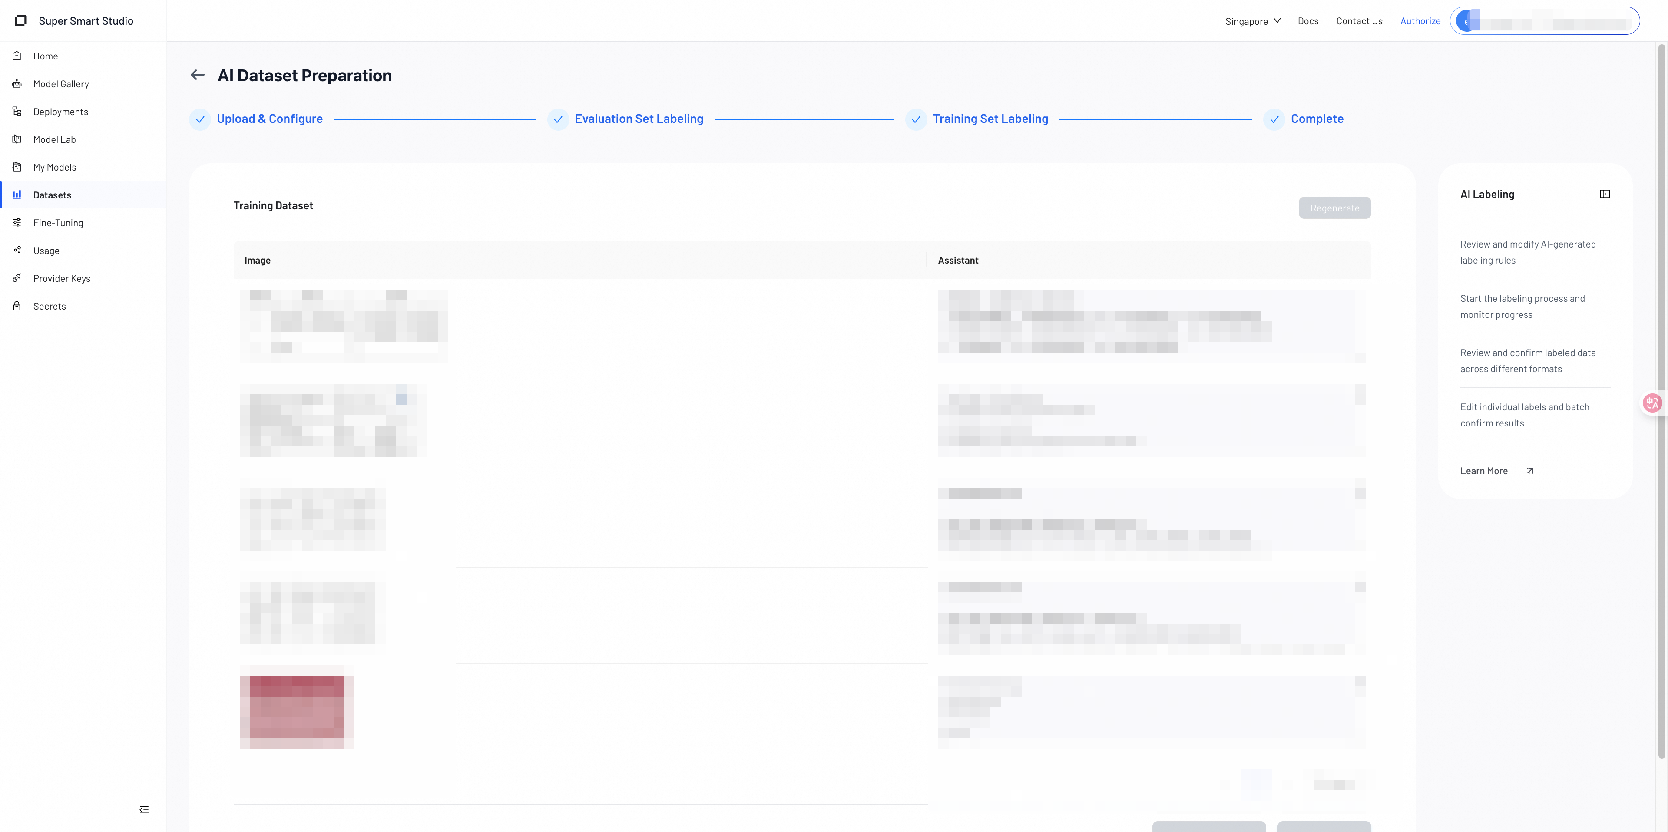Click 'Edit individual labels and batch confirm results'
The width and height of the screenshot is (1668, 832).
pyautogui.click(x=1525, y=415)
